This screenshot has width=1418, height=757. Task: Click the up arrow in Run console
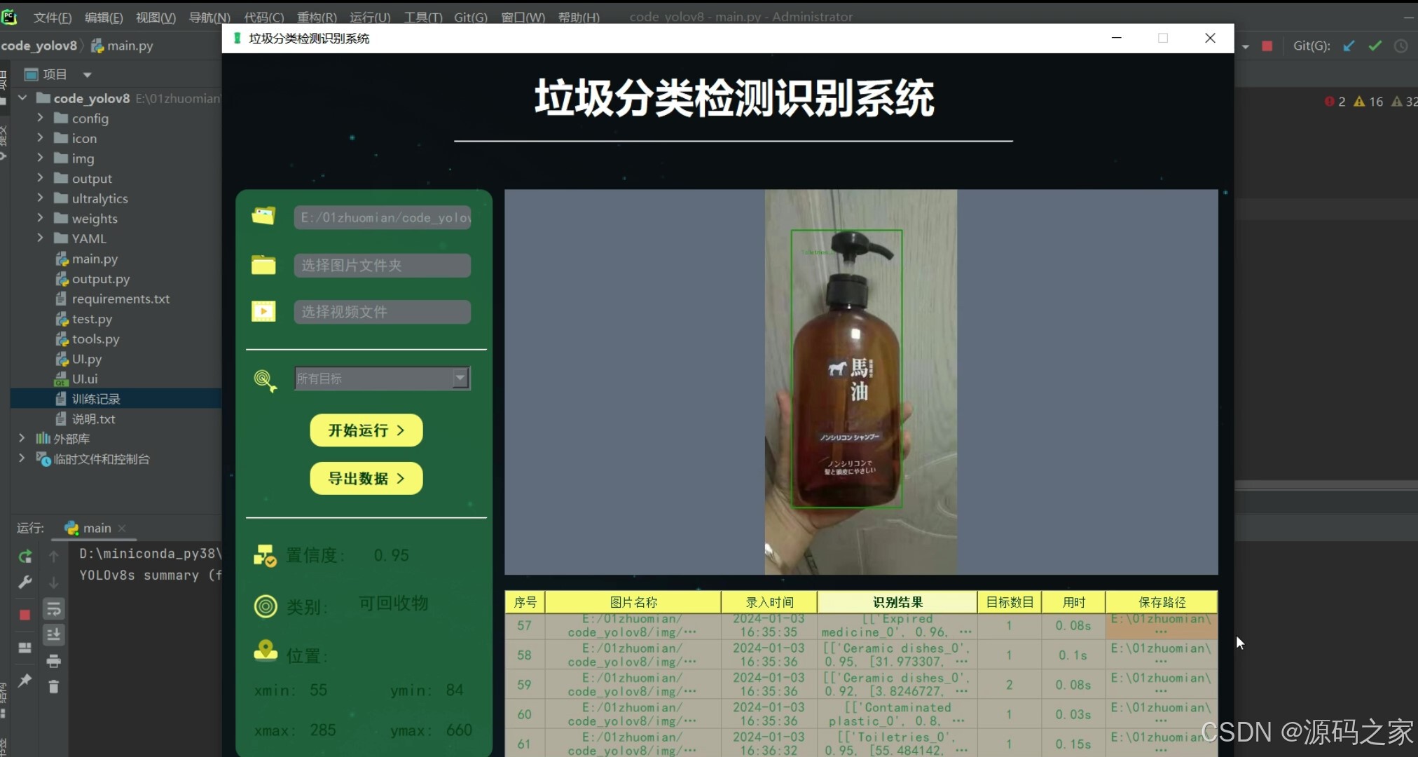(x=54, y=557)
